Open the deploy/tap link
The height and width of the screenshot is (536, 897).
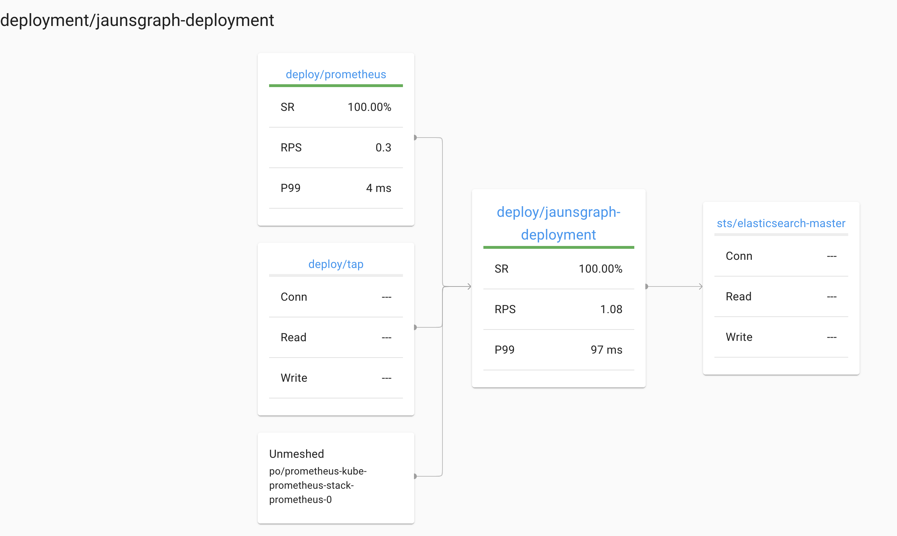click(x=336, y=264)
